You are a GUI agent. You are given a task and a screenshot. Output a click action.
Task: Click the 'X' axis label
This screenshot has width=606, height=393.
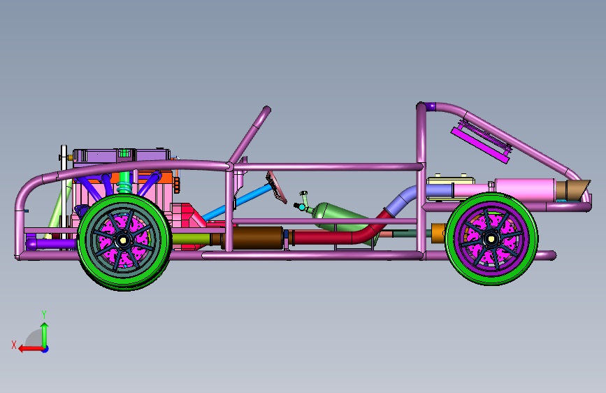(x=14, y=345)
